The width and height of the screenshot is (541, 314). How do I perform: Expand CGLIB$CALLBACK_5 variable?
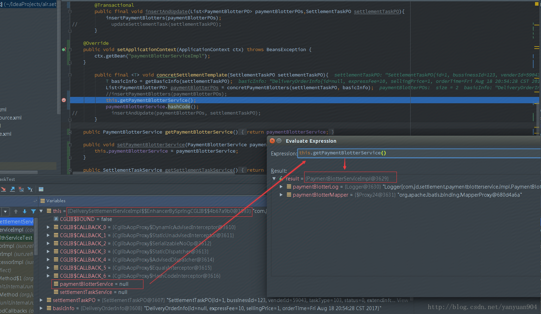click(x=48, y=268)
